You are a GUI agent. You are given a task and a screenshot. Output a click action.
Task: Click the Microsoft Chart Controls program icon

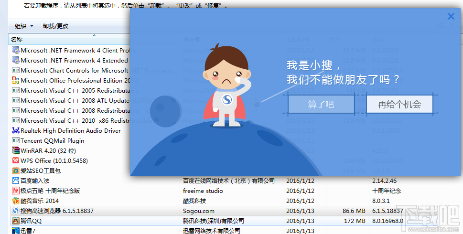tap(15, 71)
